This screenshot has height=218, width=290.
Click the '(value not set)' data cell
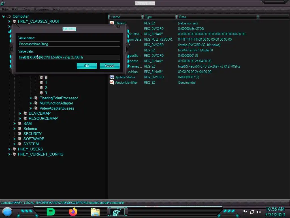(x=188, y=23)
